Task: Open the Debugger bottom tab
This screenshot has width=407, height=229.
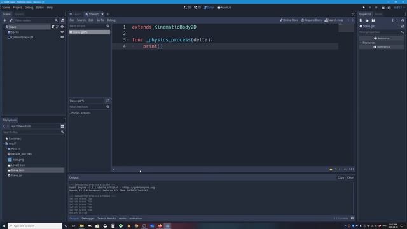Action: (88, 218)
